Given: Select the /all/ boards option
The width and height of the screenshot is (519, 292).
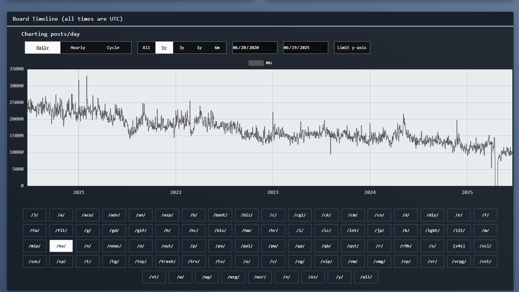Looking at the screenshot, I should pyautogui.click(x=366, y=277).
